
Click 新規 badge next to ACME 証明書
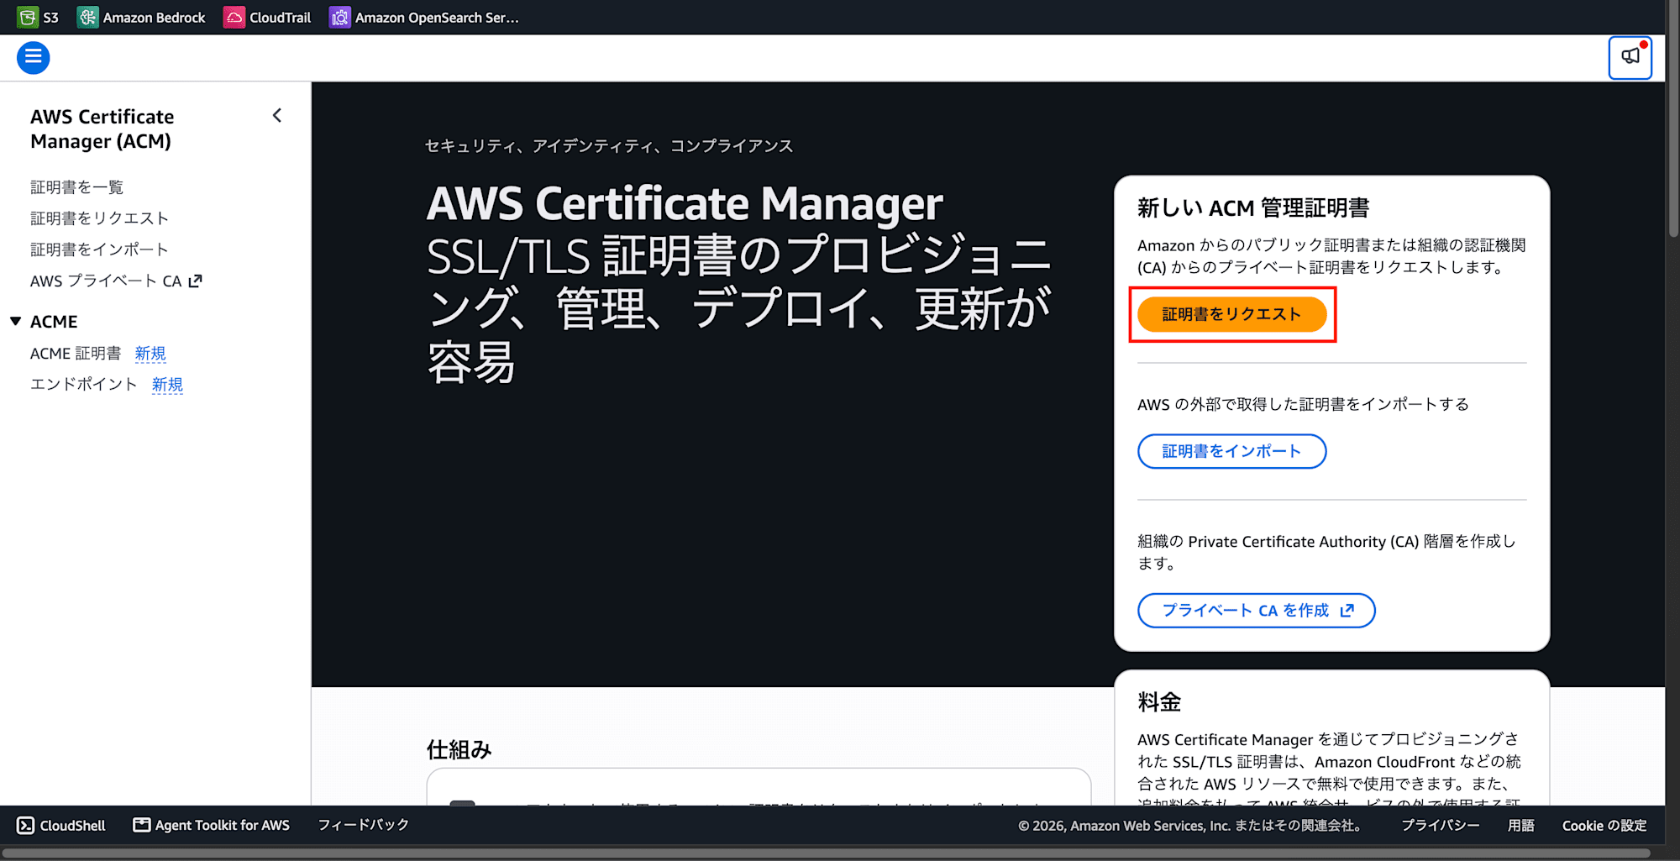(x=150, y=353)
